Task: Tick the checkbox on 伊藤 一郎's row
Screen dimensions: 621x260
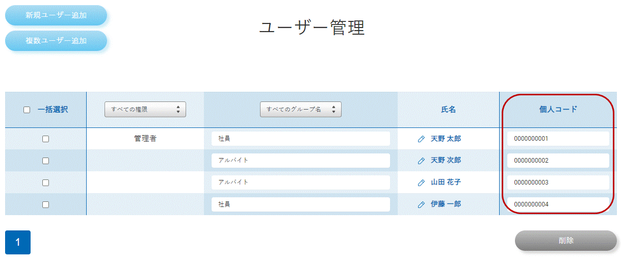Action: 45,204
